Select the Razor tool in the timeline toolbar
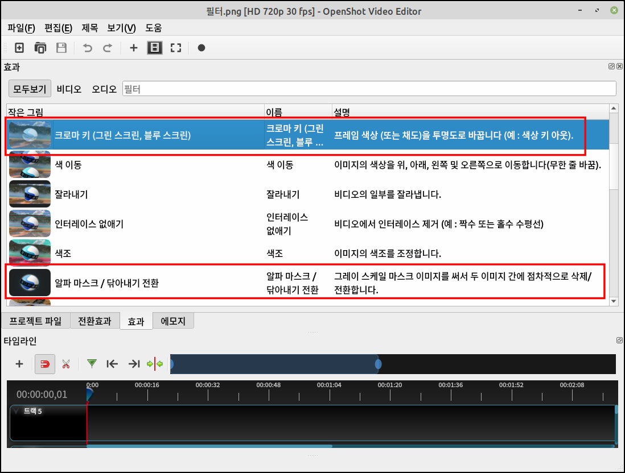The image size is (625, 473). click(x=66, y=364)
